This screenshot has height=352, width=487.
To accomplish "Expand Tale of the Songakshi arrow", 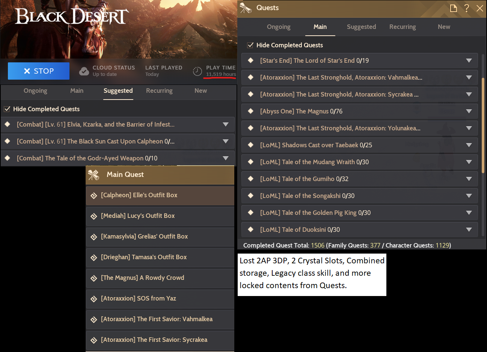I will click(469, 196).
